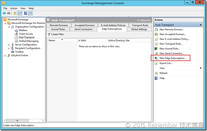Open the View menu in menu bar

point(23,8)
